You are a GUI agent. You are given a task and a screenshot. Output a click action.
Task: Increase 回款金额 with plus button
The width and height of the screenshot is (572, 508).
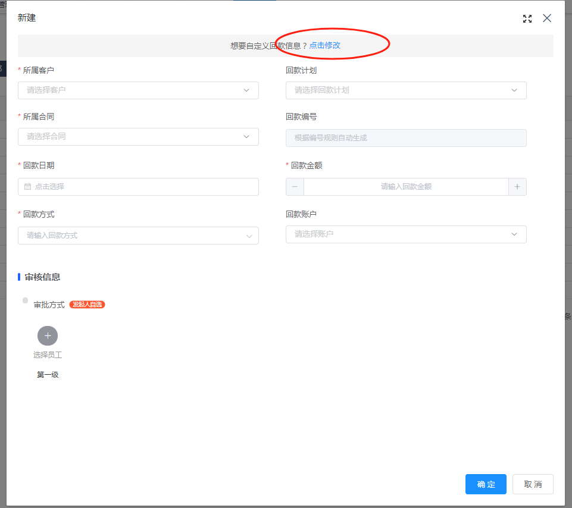coord(517,187)
